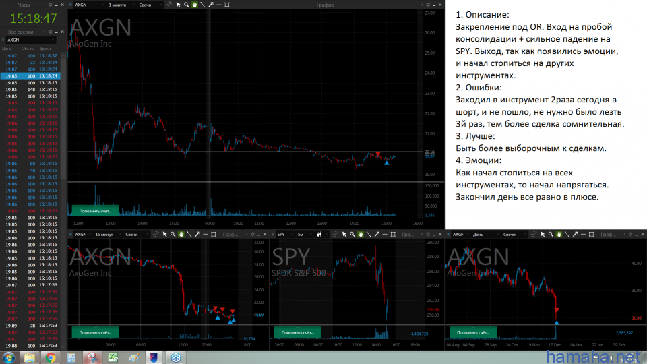Activate the zoom magnifier in the main AXGN 1-minute chart
The width and height of the screenshot is (647, 364).
point(186,5)
